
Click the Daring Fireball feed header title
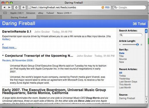[x=19, y=23]
